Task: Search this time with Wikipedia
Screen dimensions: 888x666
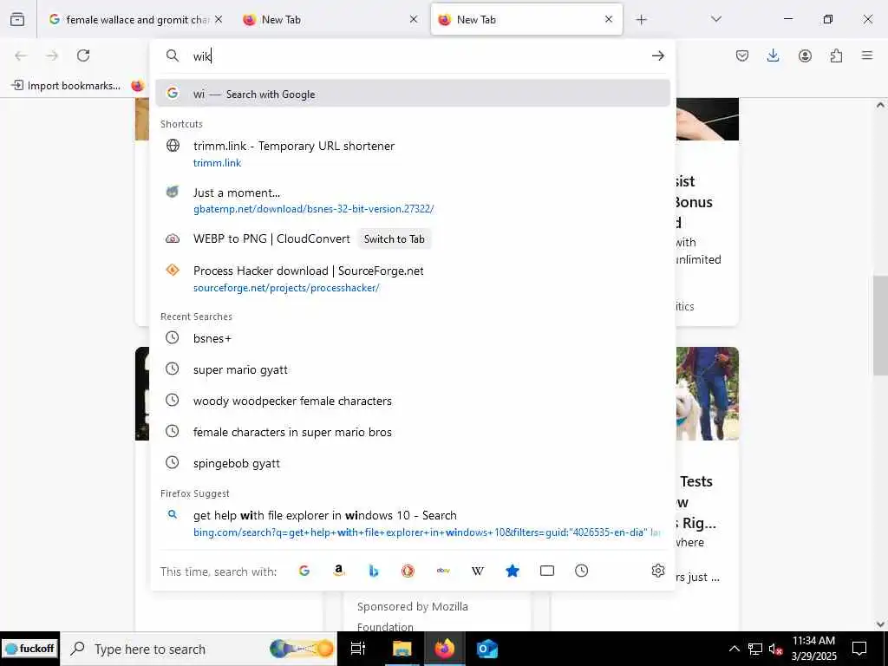Action: click(x=478, y=571)
